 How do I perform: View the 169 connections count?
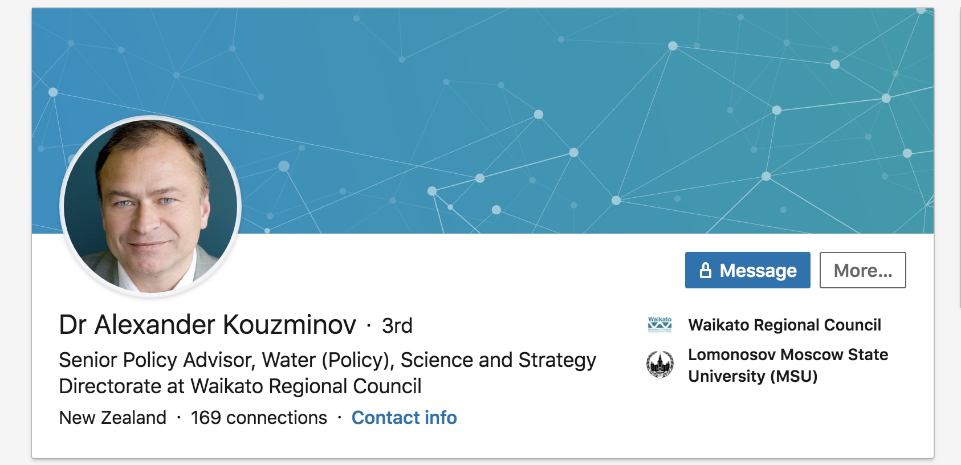[x=259, y=418]
